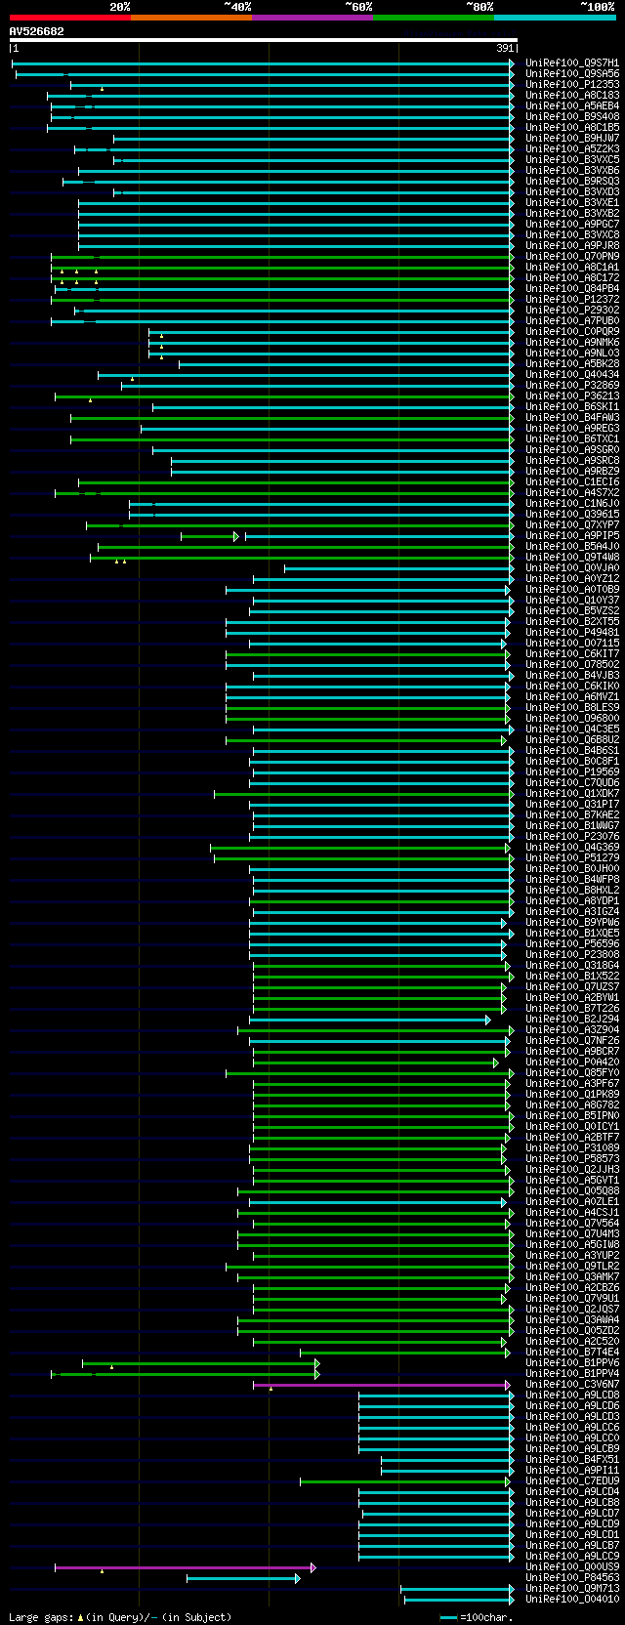The width and height of the screenshot is (625, 1625).
Task: Select label UniRef100_Q9M713
Action: click(572, 1588)
